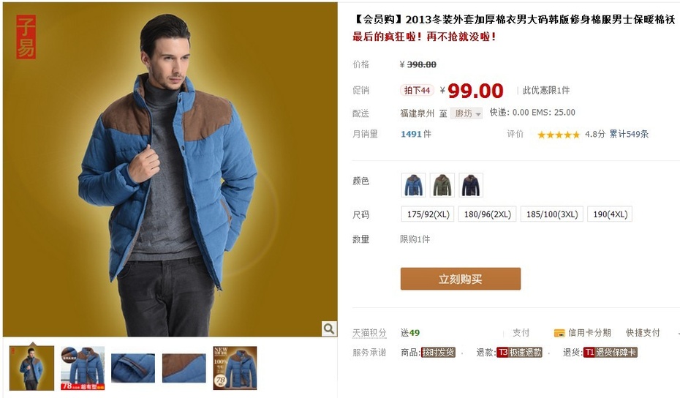Screen dimensions: 680x398
Task: Select size 185/100(3XL)
Action: [552, 214]
